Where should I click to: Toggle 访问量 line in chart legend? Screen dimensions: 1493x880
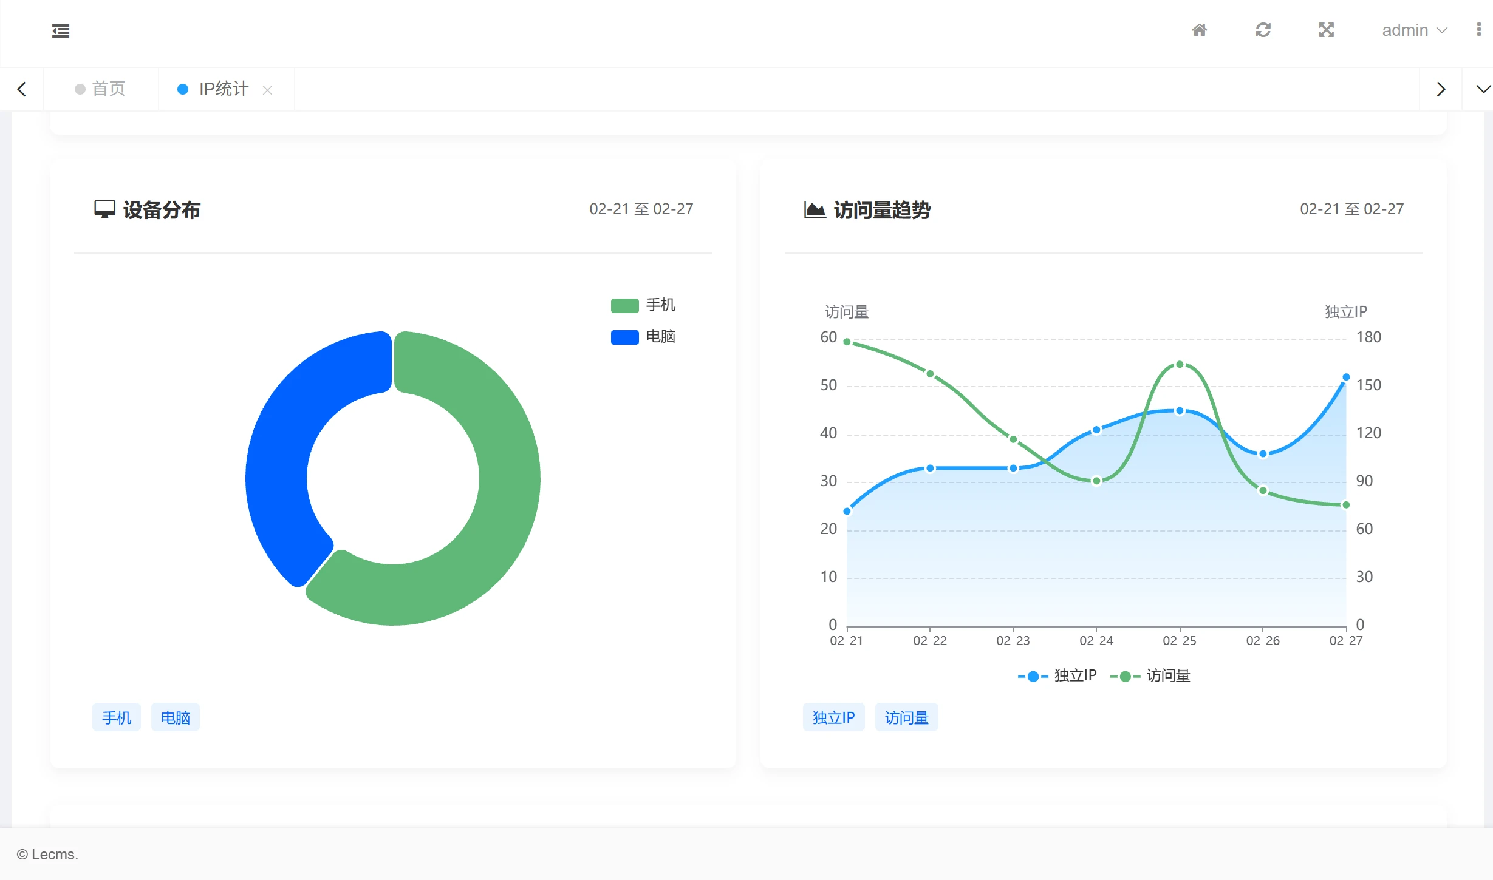click(x=1150, y=675)
